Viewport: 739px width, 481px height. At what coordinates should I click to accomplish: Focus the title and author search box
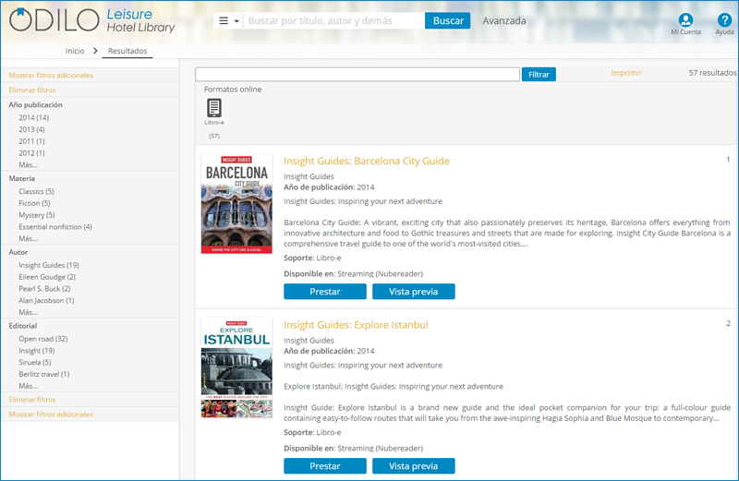point(333,20)
